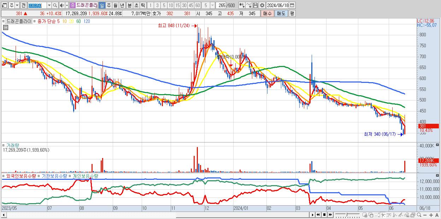
Task: Click the stock code input field 030350
Action: (x=37, y=5)
